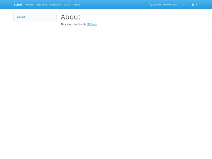Open the Software section

(x=55, y=5)
